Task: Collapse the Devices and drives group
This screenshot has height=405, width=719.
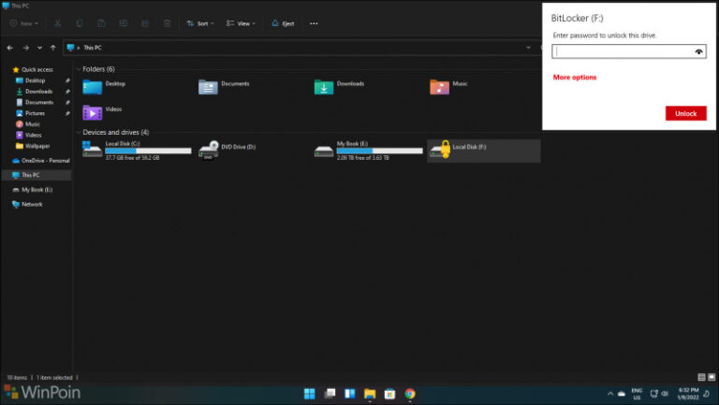Action: click(78, 132)
